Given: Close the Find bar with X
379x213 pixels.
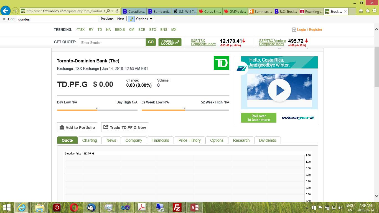Looking at the screenshot, I should click(4, 19).
